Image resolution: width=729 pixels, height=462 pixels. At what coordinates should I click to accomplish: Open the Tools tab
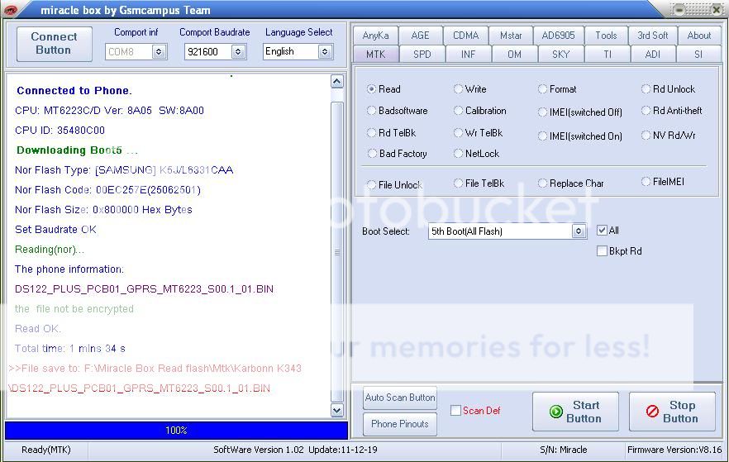[606, 36]
